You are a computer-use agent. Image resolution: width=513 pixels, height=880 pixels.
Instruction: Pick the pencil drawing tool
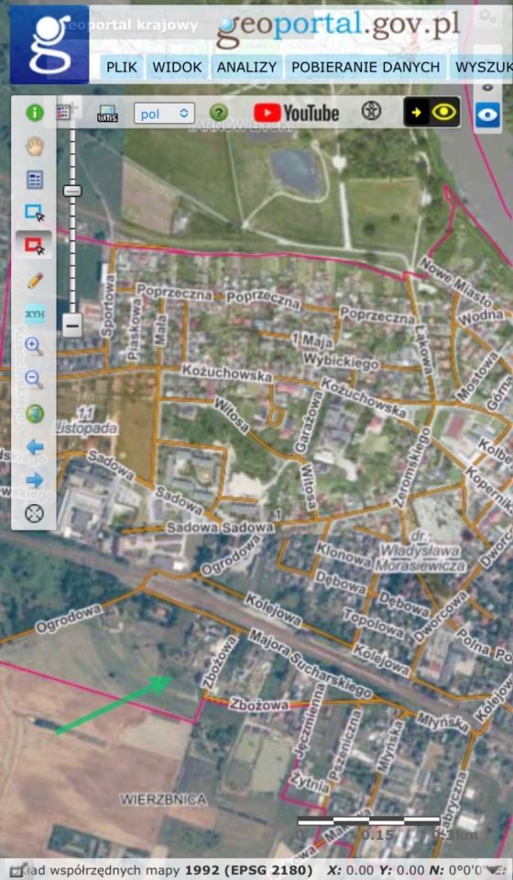(35, 280)
